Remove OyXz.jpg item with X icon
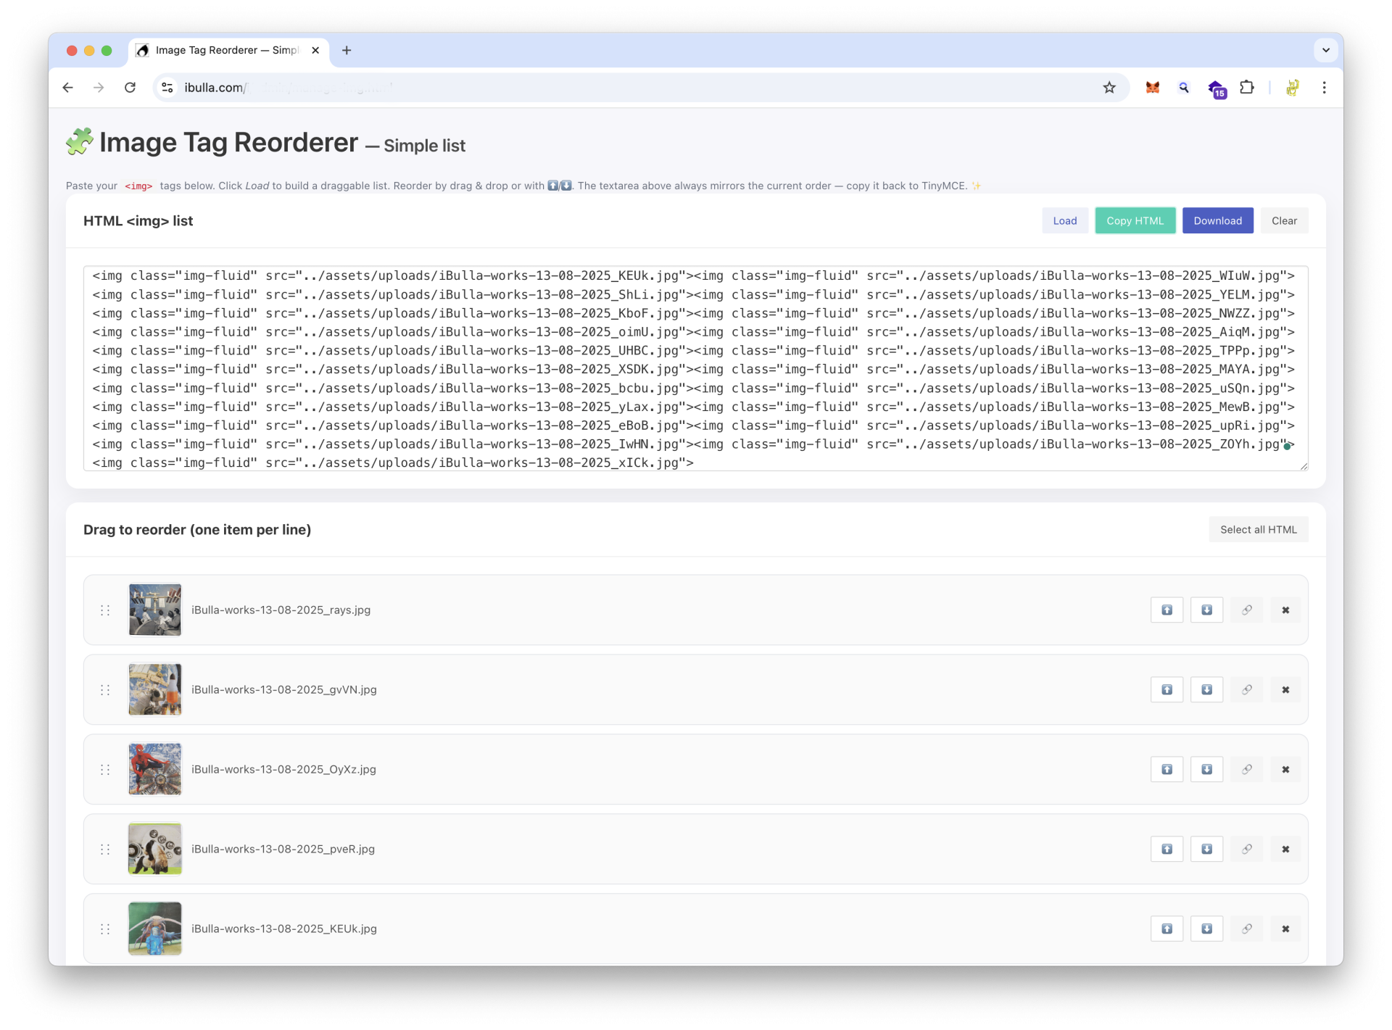This screenshot has height=1030, width=1392. tap(1285, 769)
